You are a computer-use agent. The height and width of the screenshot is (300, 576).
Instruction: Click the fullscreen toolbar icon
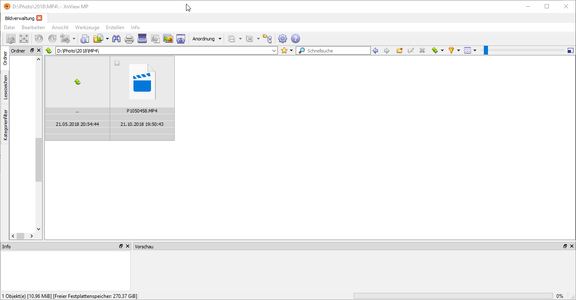pyautogui.click(x=24, y=39)
